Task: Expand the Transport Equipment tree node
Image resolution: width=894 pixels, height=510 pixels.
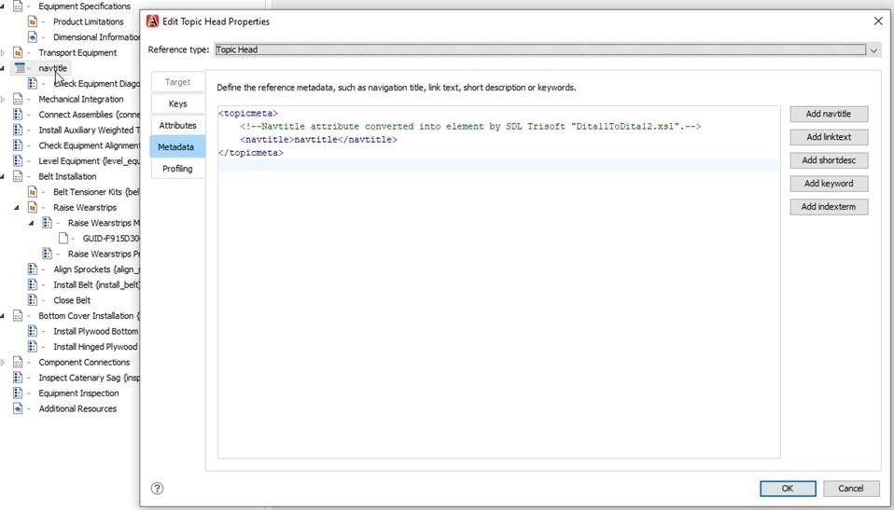Action: coord(3,52)
